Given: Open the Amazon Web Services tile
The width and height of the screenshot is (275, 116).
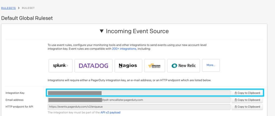Looking at the screenshot, I should [154, 66].
